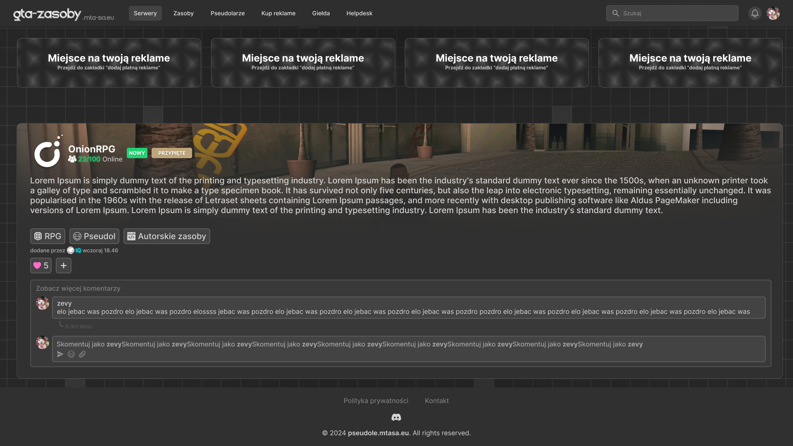Viewport: 793px width, 446px height.
Task: Select the RPG tag
Action: click(47, 236)
